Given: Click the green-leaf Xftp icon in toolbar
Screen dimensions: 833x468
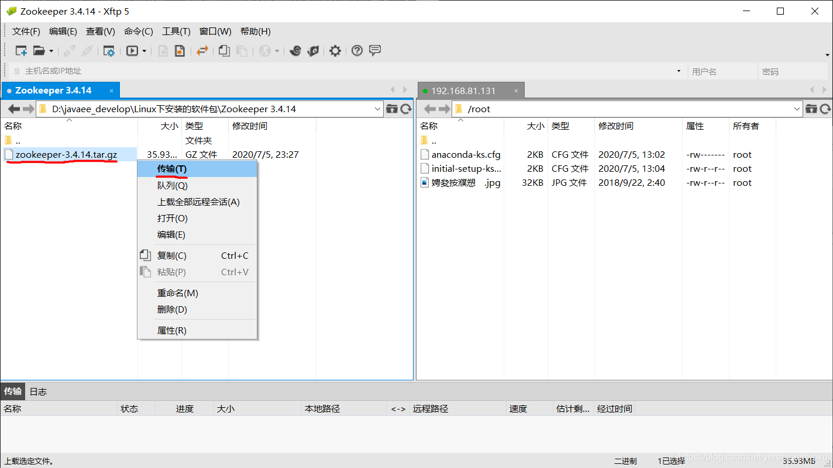Looking at the screenshot, I should point(313,51).
